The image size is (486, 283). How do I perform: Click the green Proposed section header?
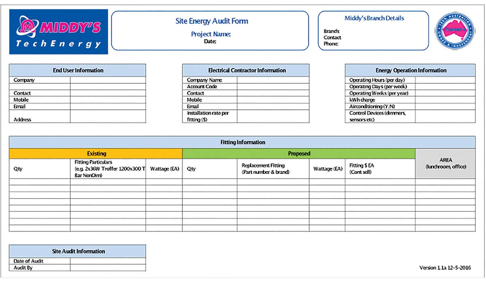point(299,154)
